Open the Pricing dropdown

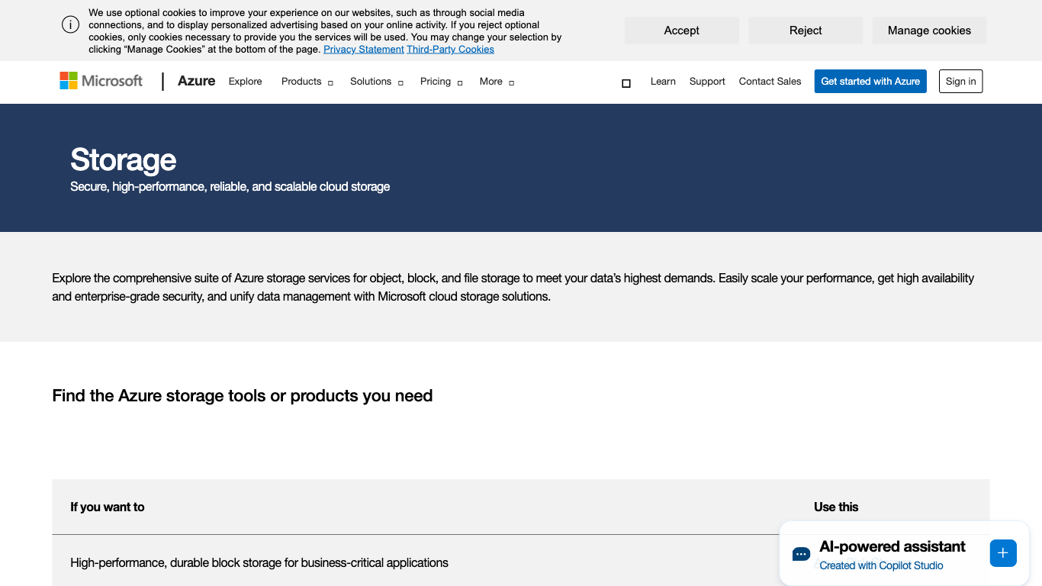442,82
